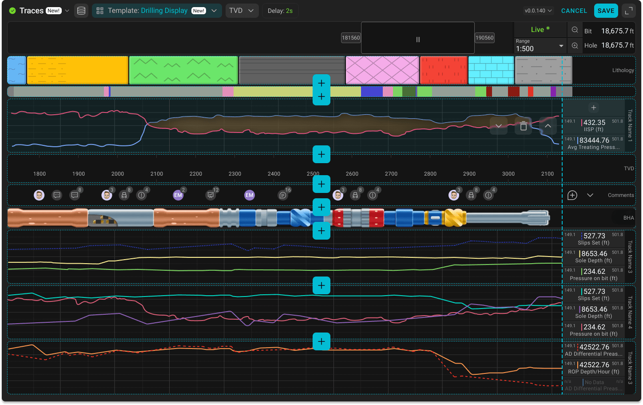The width and height of the screenshot is (643, 405).
Task: Open the message comment with badge 16
Action: 283,195
